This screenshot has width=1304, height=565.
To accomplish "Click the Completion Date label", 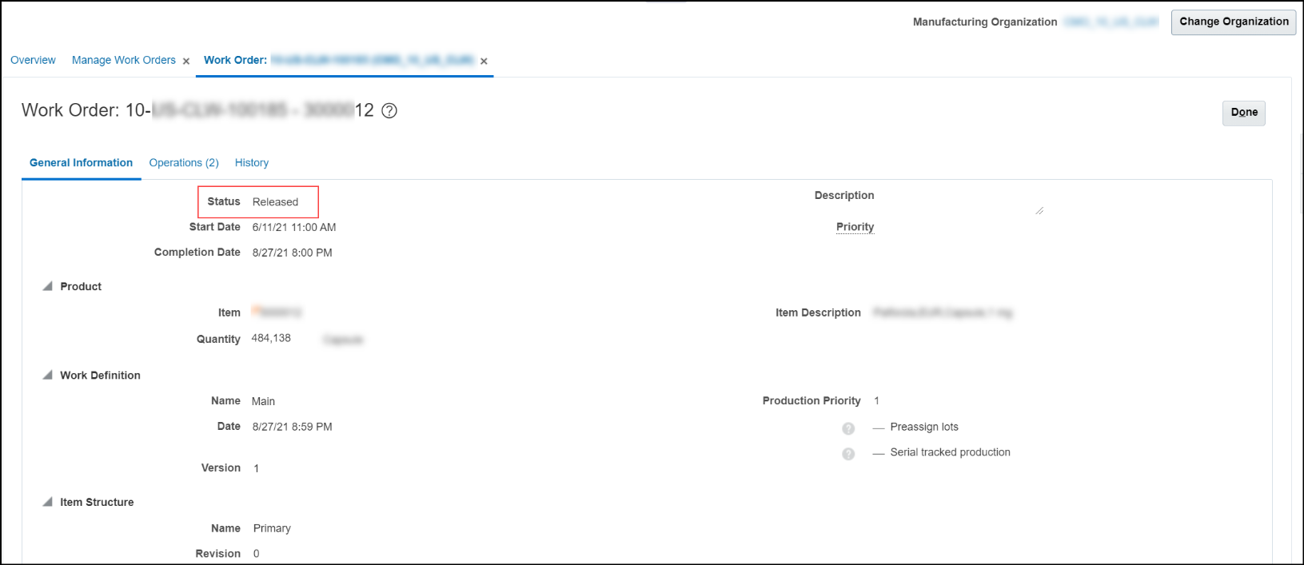I will (197, 252).
